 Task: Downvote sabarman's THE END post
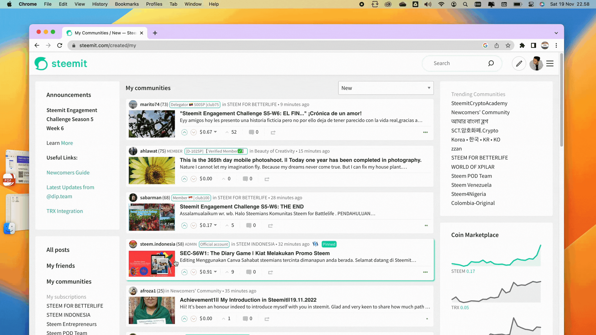tap(193, 226)
